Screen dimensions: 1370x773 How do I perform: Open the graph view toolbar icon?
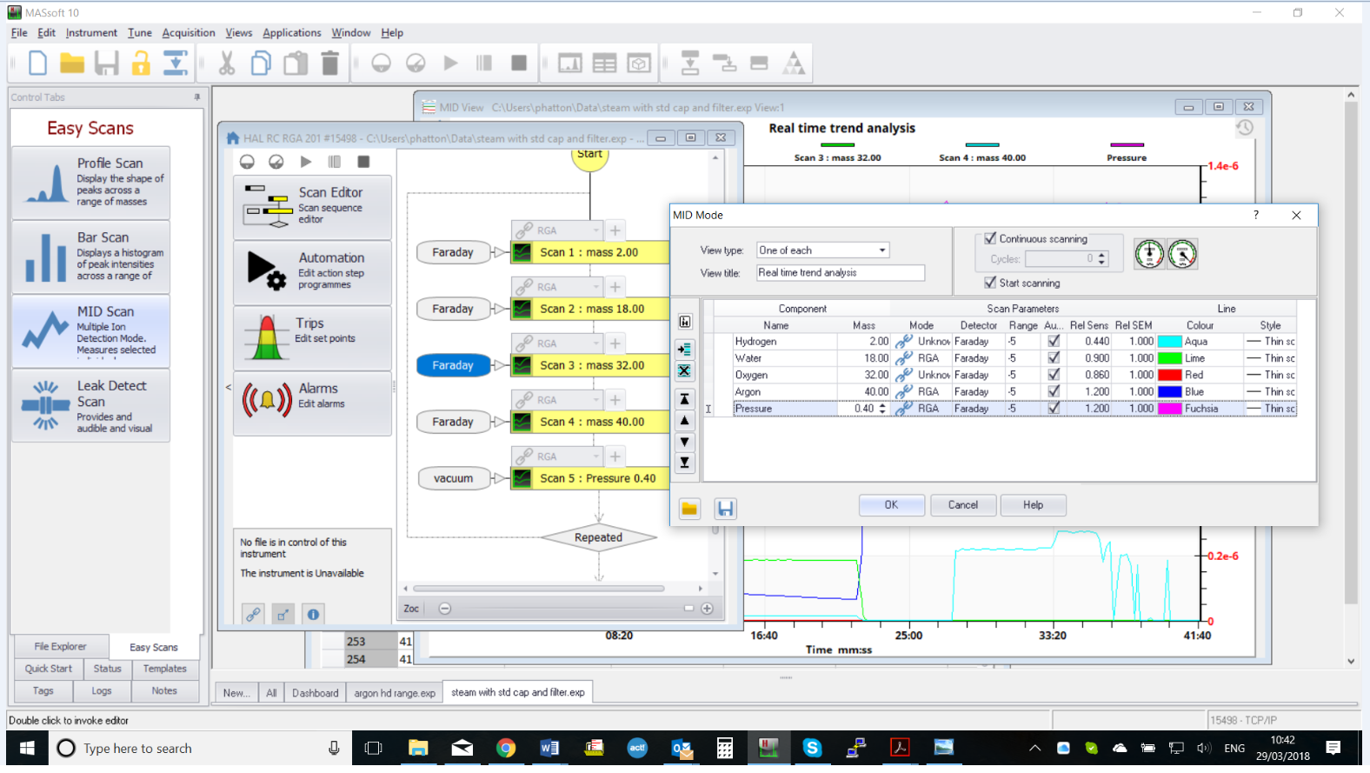[x=569, y=63]
